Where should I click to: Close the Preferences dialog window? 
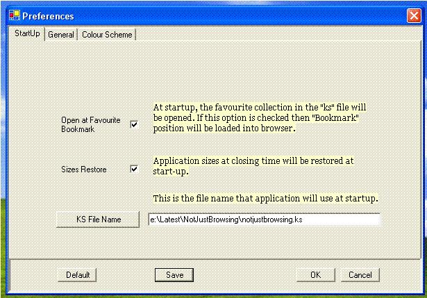pos(413,15)
